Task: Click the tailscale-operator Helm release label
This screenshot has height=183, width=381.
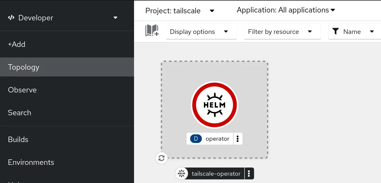Action: (x=216, y=174)
